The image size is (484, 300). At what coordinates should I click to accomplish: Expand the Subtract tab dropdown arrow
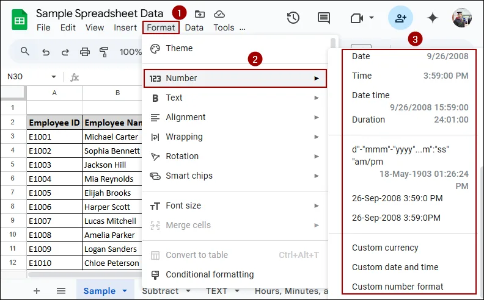(x=188, y=291)
